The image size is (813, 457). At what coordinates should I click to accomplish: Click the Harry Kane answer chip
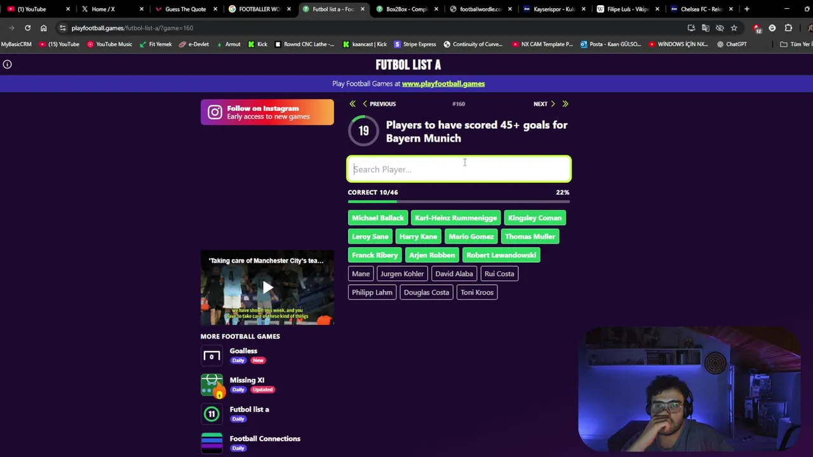(419, 237)
